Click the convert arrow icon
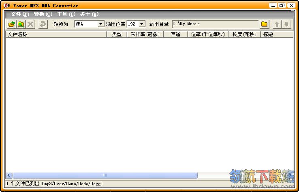Viewport: 299px width, 192px height. (x=43, y=24)
